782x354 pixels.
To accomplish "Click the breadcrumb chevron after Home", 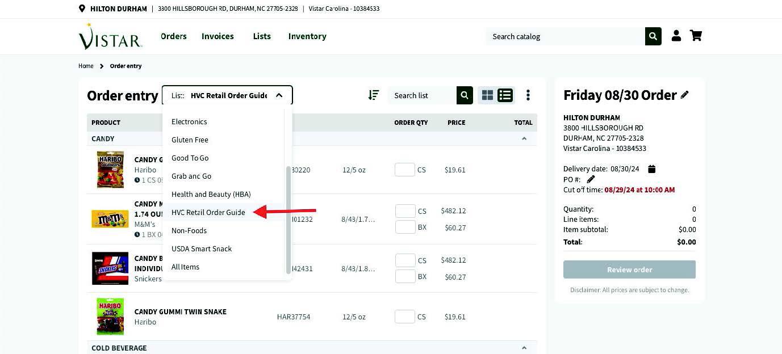I will click(x=102, y=66).
